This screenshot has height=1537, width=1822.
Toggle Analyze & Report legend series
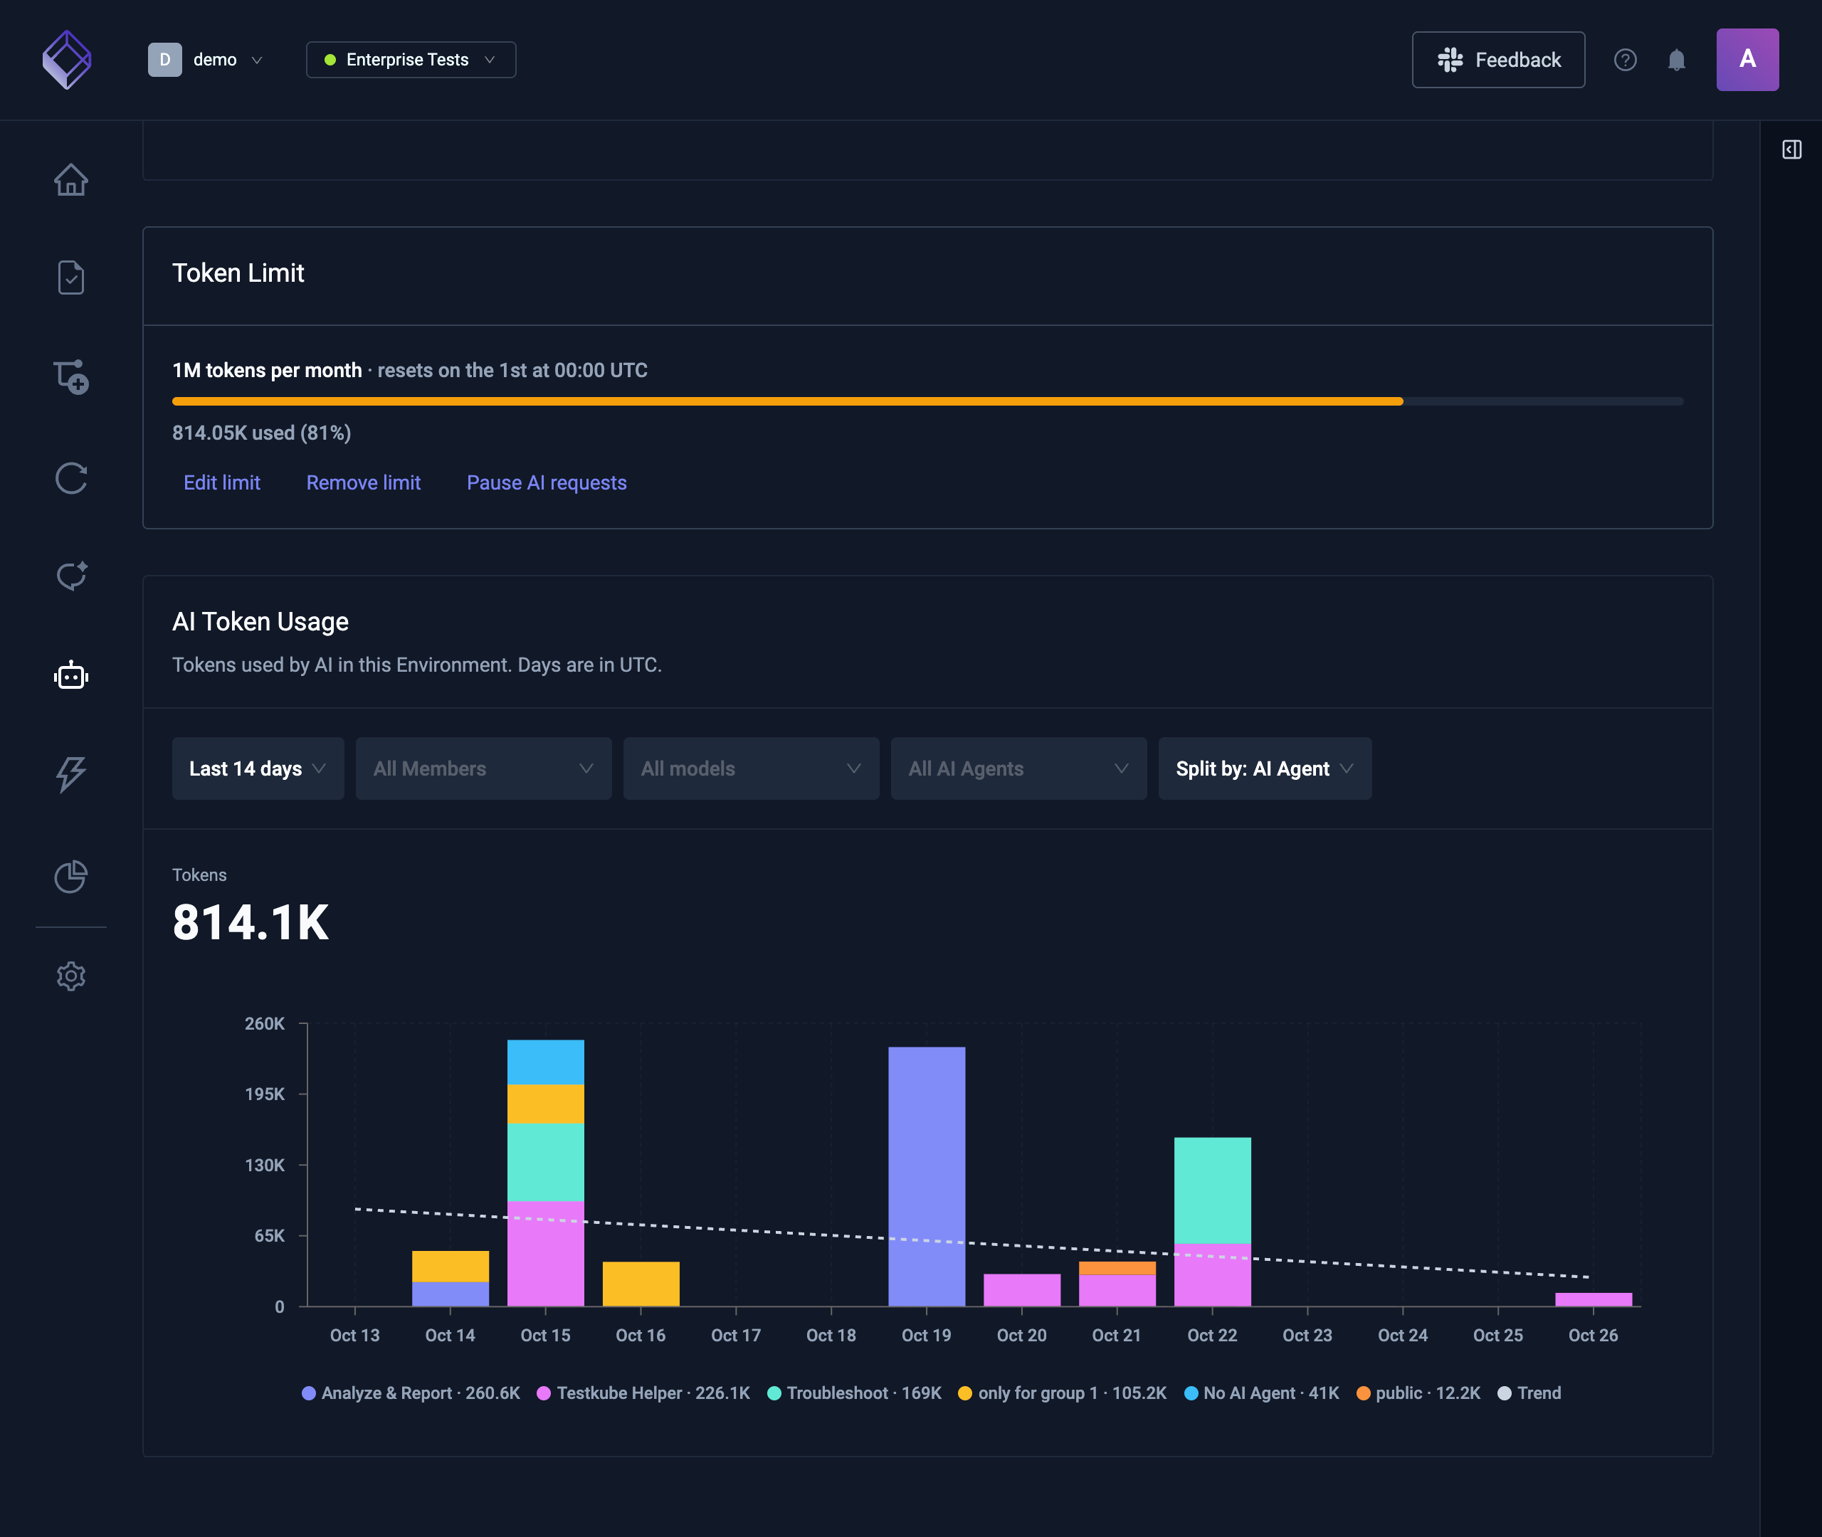tap(411, 1393)
